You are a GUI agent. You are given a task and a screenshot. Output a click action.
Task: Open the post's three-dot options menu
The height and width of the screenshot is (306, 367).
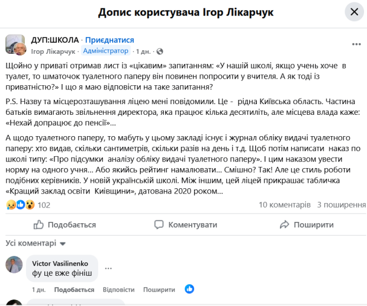(356, 44)
